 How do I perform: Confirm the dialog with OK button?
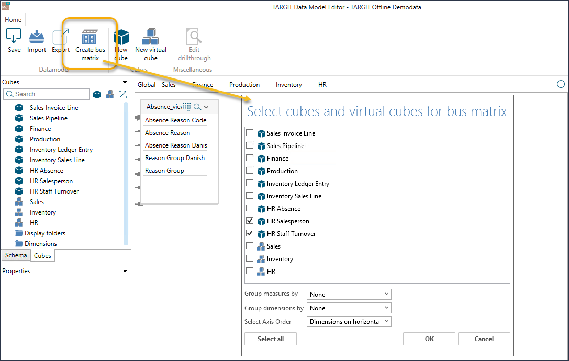coord(429,339)
